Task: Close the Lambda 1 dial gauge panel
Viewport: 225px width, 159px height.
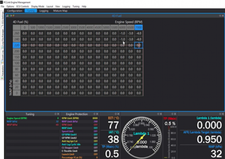Action: [x=161, y=114]
